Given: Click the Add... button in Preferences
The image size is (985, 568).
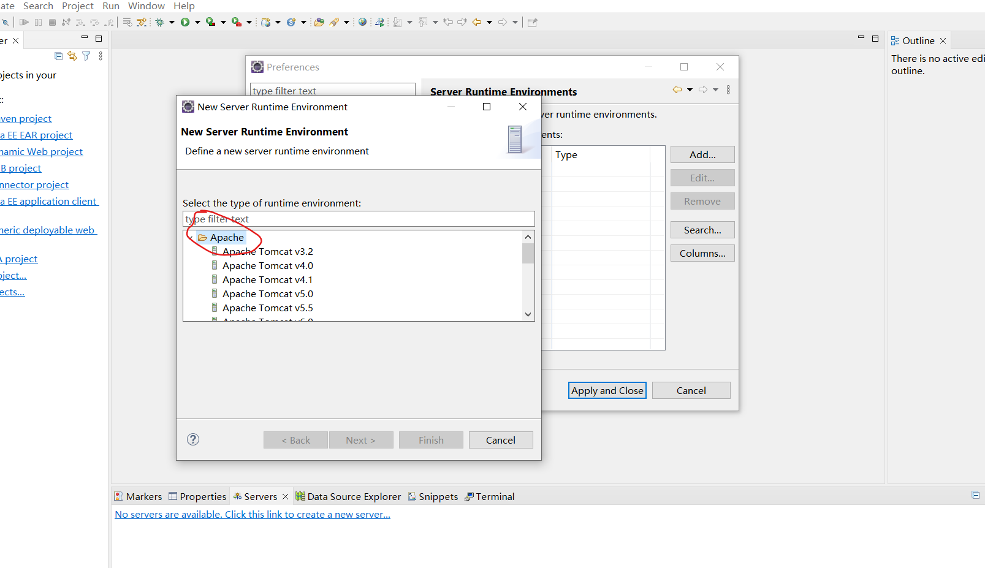Looking at the screenshot, I should point(702,154).
